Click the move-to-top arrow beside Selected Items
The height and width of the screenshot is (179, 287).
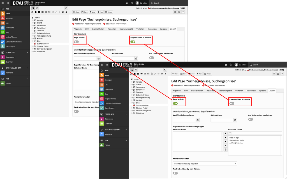(226, 134)
